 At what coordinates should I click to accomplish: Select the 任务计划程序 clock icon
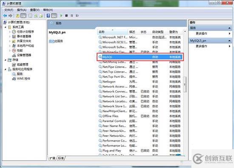coord(14,31)
